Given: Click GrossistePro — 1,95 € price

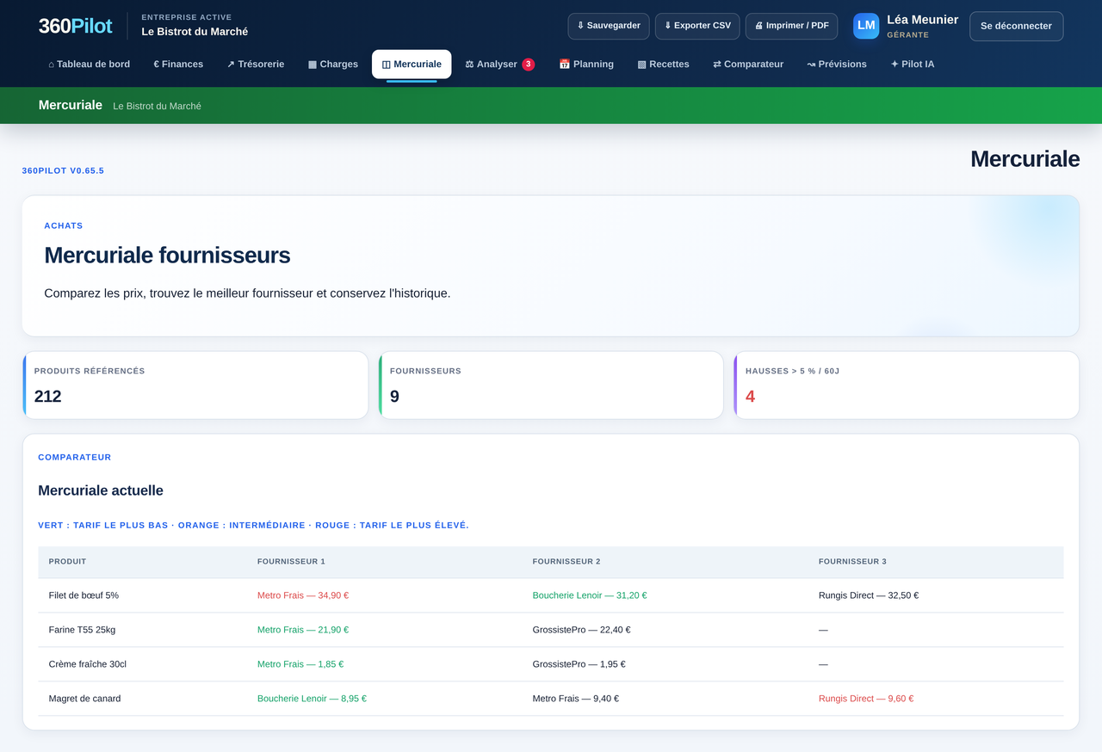Looking at the screenshot, I should 579,664.
